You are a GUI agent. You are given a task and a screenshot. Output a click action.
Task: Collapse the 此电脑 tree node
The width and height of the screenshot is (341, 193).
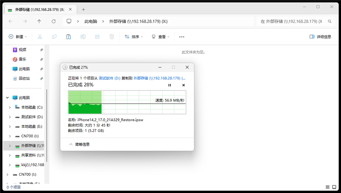[x=7, y=98]
